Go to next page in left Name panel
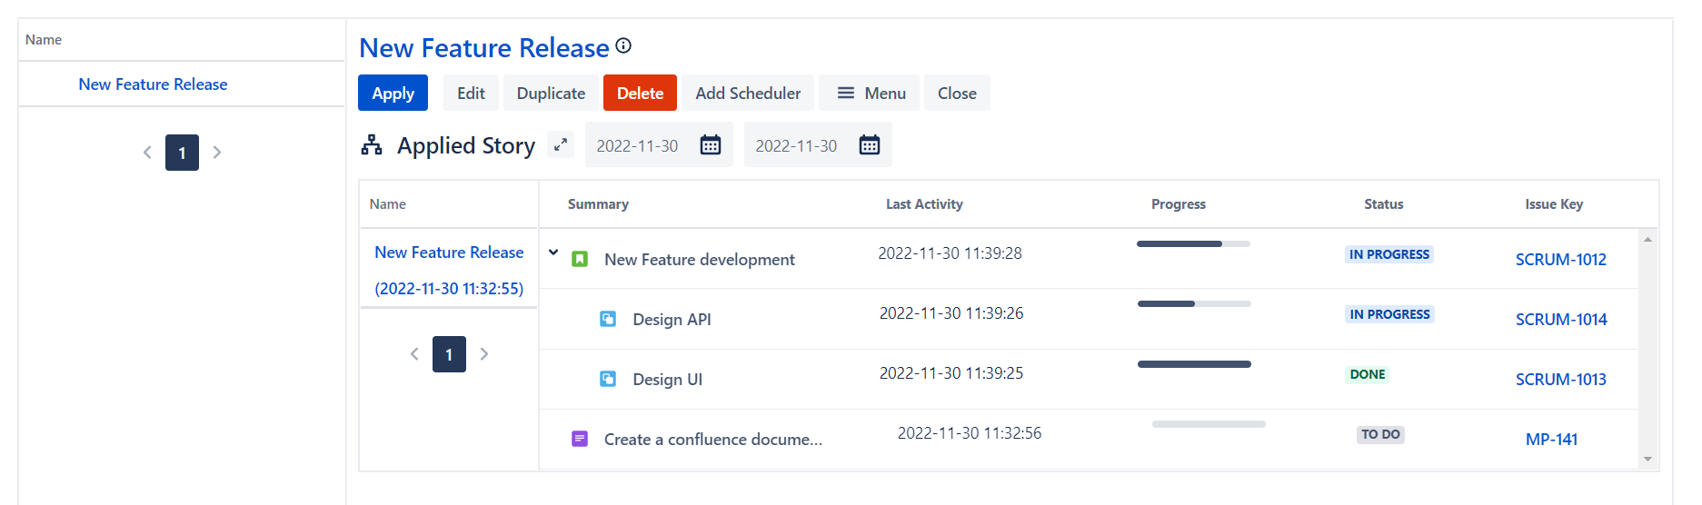The width and height of the screenshot is (1702, 505). (x=217, y=153)
